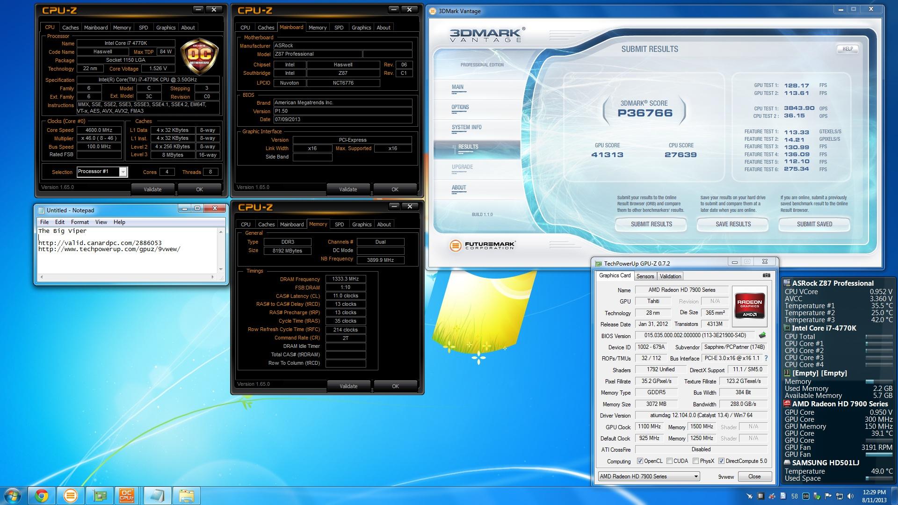Open Processor #1 selection dropdown
The height and width of the screenshot is (505, 898).
click(x=102, y=172)
